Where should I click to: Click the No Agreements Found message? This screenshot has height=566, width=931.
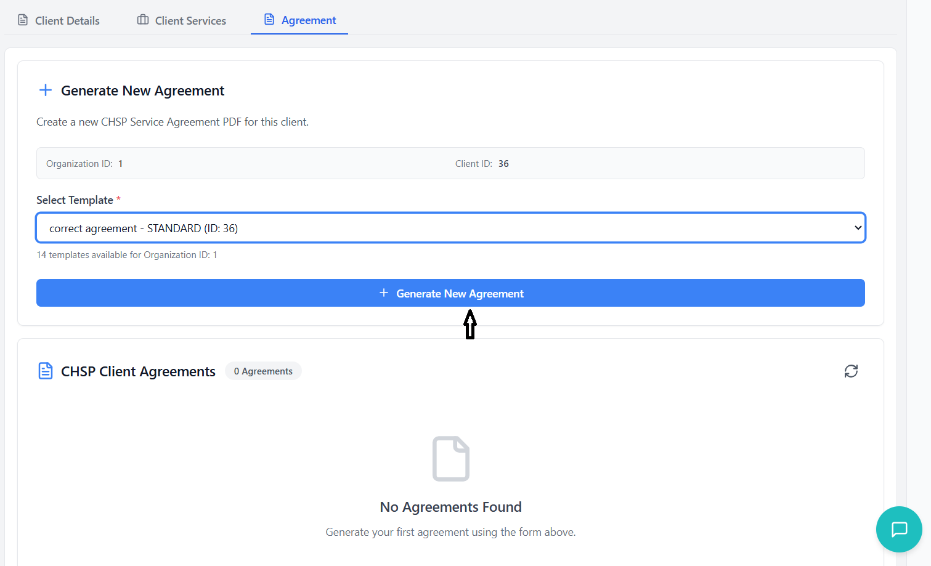click(x=450, y=507)
